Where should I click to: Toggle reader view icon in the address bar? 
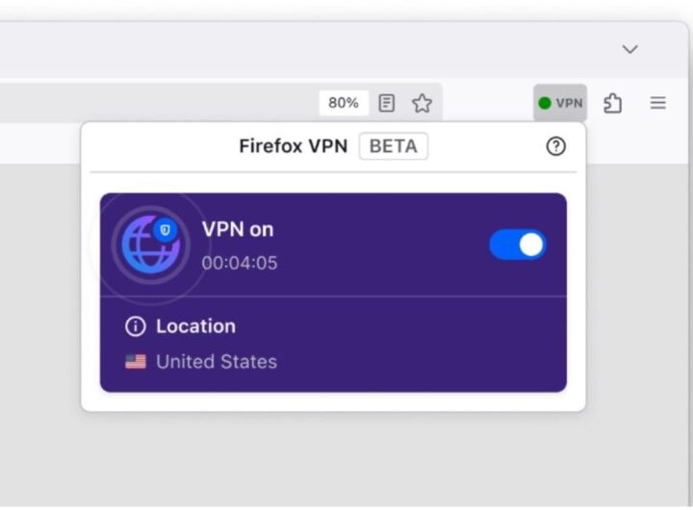[387, 103]
